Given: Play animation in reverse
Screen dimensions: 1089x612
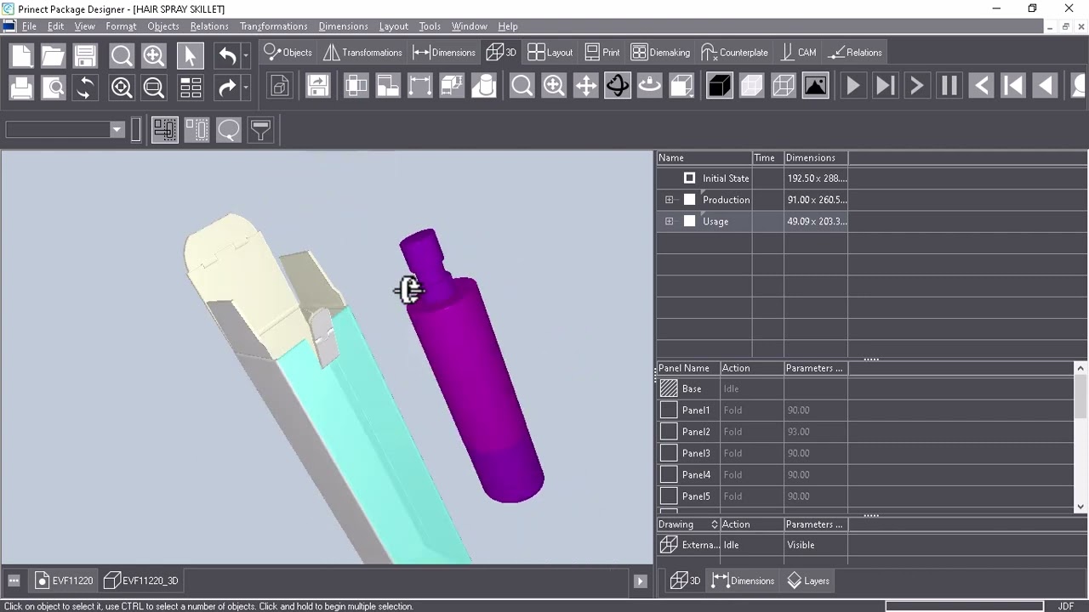Looking at the screenshot, I should [x=1045, y=86].
